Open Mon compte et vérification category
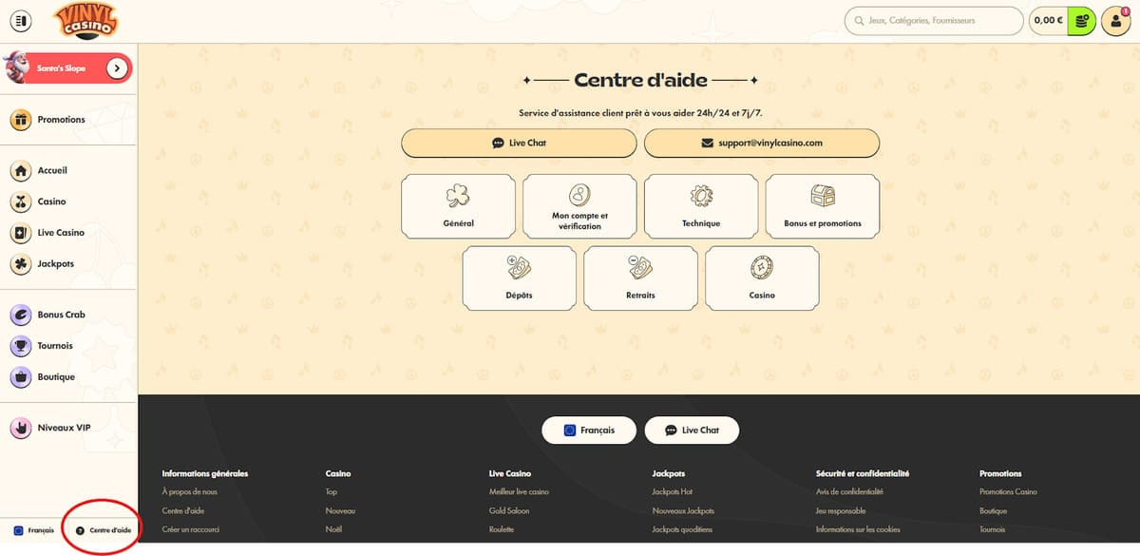The height and width of the screenshot is (556, 1140). click(579, 206)
